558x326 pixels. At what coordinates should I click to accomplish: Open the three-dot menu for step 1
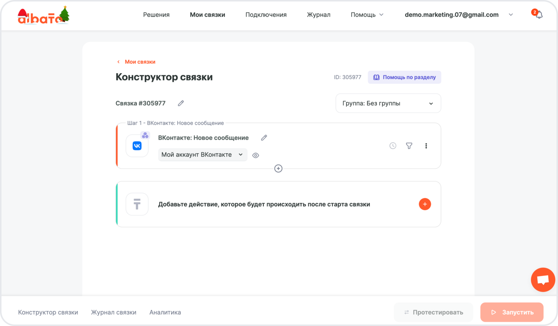[426, 146]
